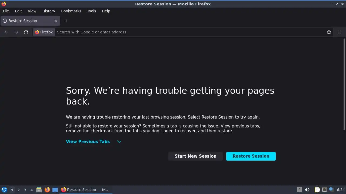
Task: Expand the View Previous Tabs chevron
Action: [119, 142]
